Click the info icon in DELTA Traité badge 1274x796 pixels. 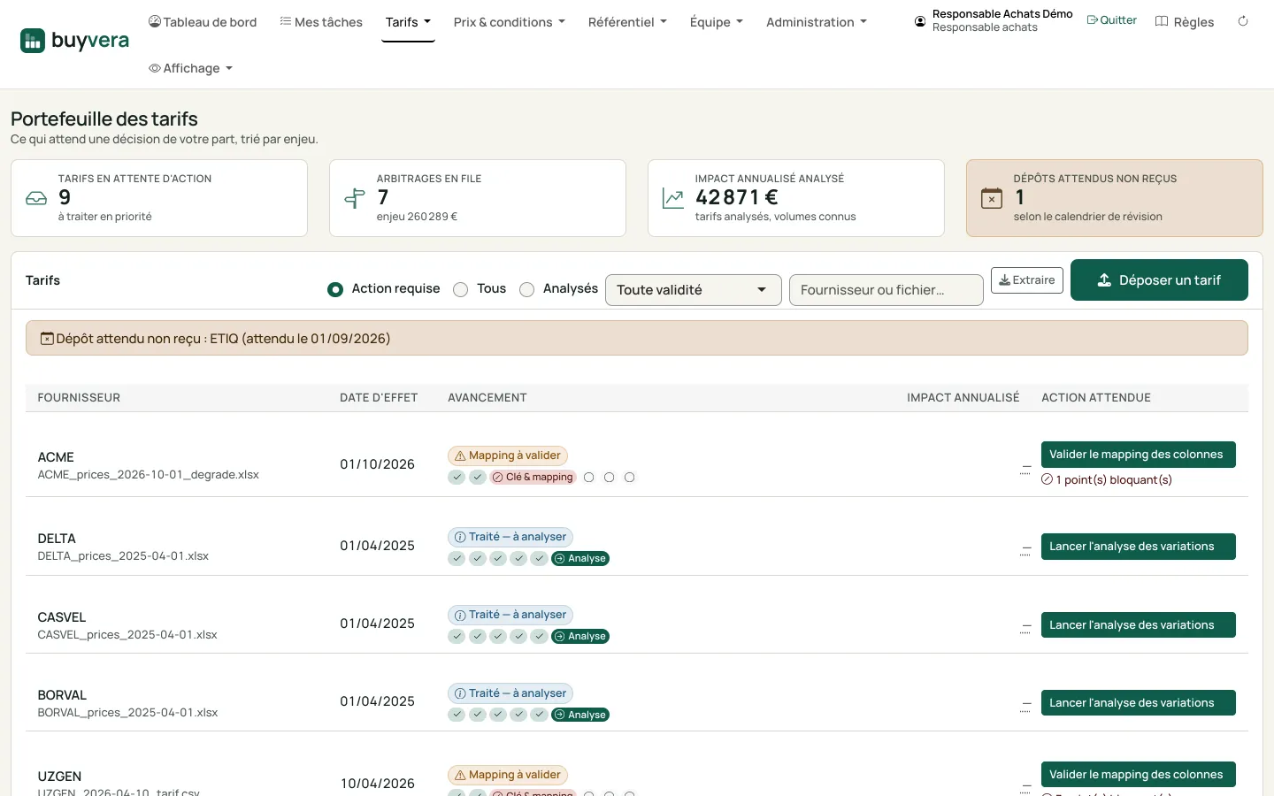460,537
